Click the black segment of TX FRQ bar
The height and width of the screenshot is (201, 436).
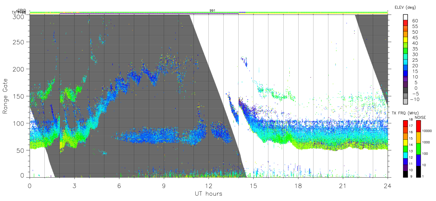pyautogui.click(x=405, y=173)
